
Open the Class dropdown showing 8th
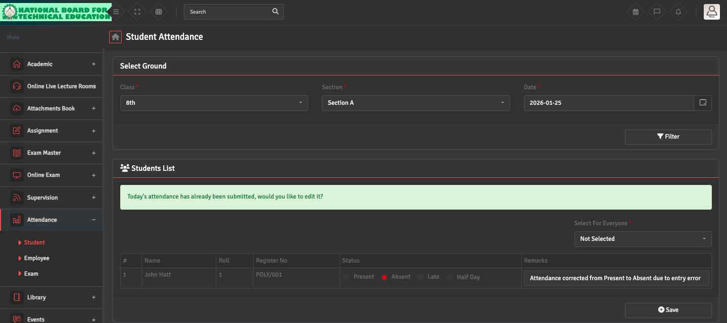pyautogui.click(x=214, y=103)
